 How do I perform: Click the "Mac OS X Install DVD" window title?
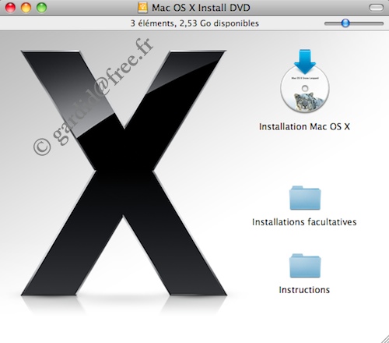pos(201,8)
